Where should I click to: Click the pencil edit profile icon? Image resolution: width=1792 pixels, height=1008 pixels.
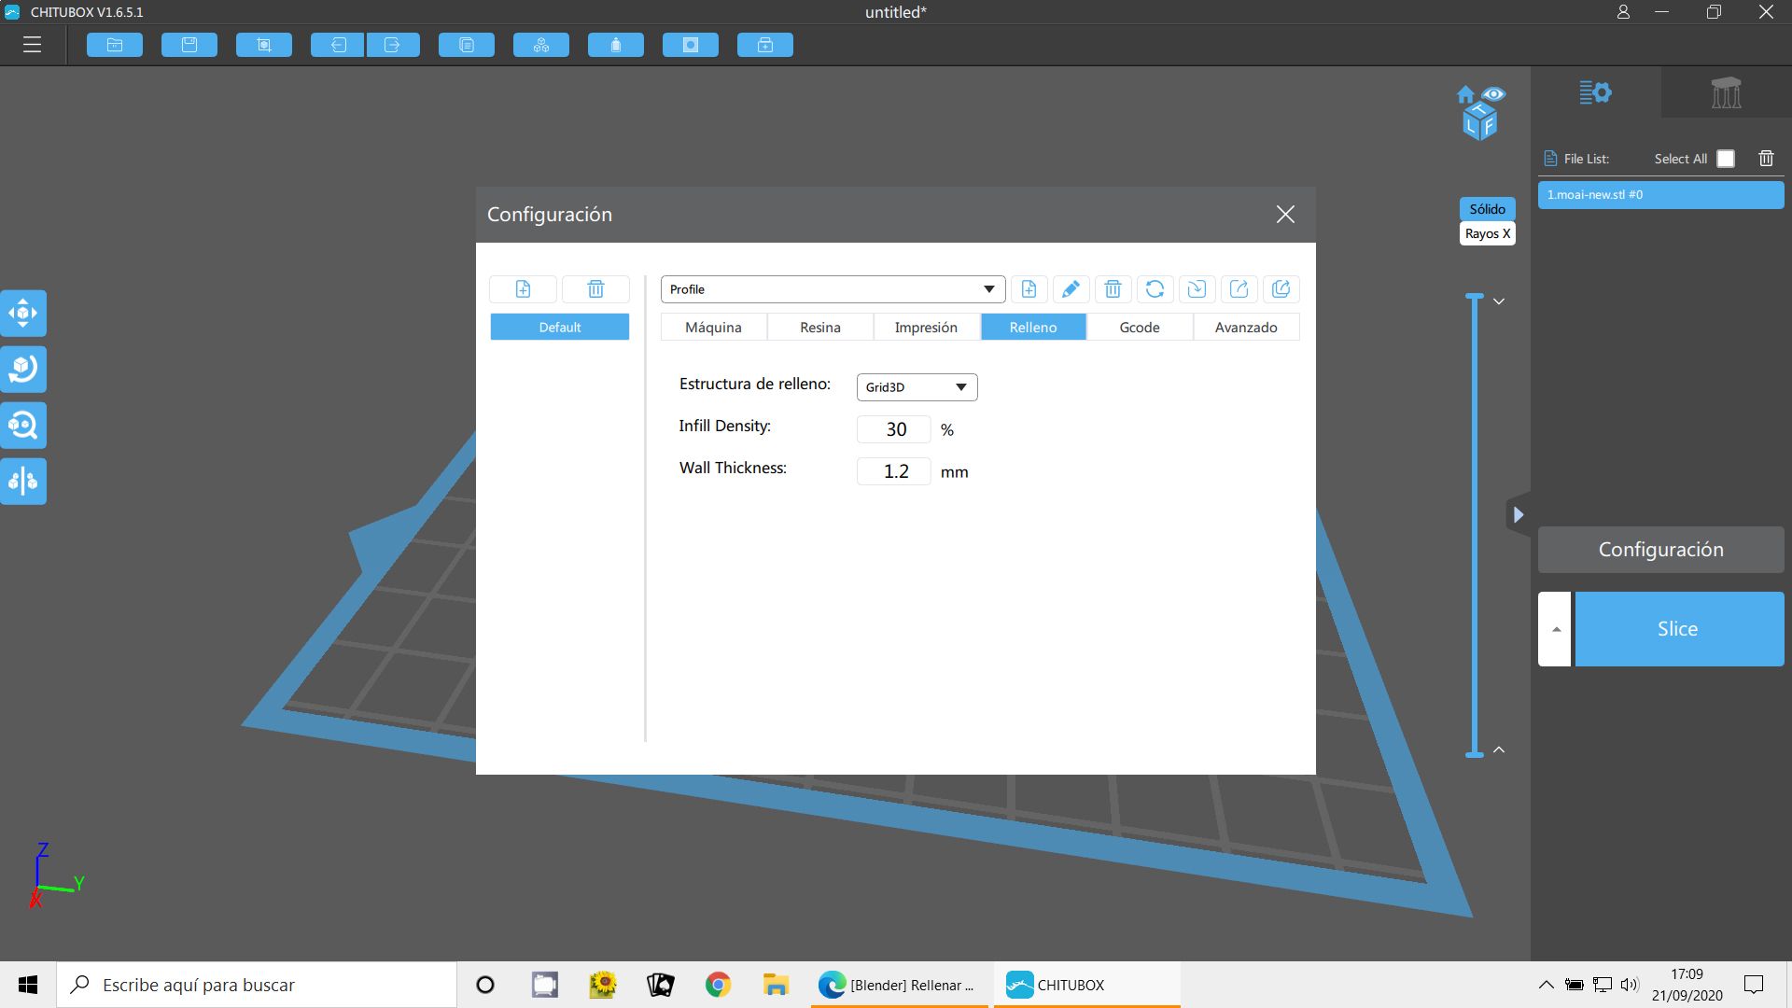coord(1071,289)
